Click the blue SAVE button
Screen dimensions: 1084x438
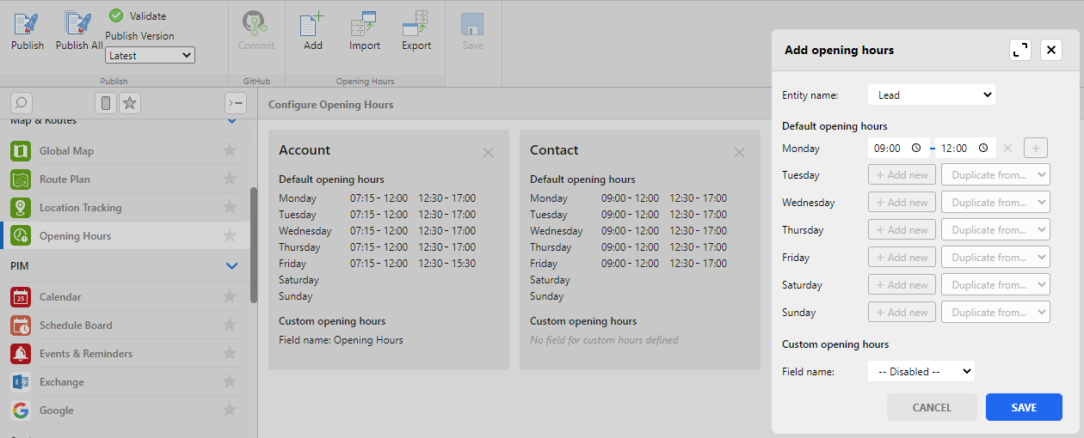[x=1024, y=407]
